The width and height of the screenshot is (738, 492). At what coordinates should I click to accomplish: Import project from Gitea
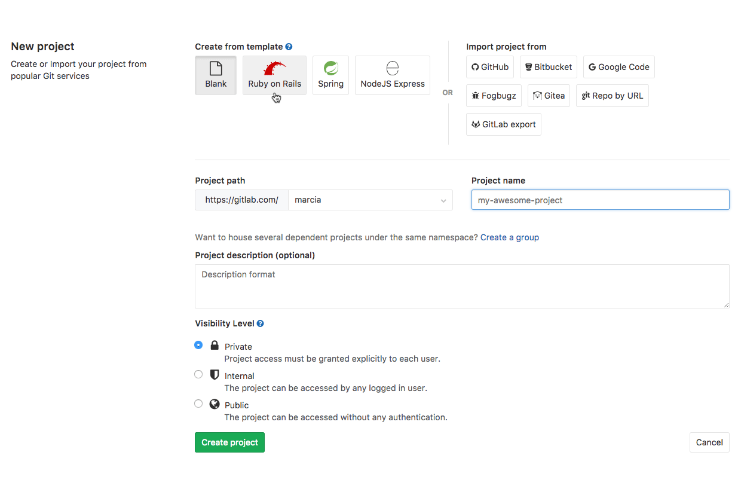(x=549, y=96)
